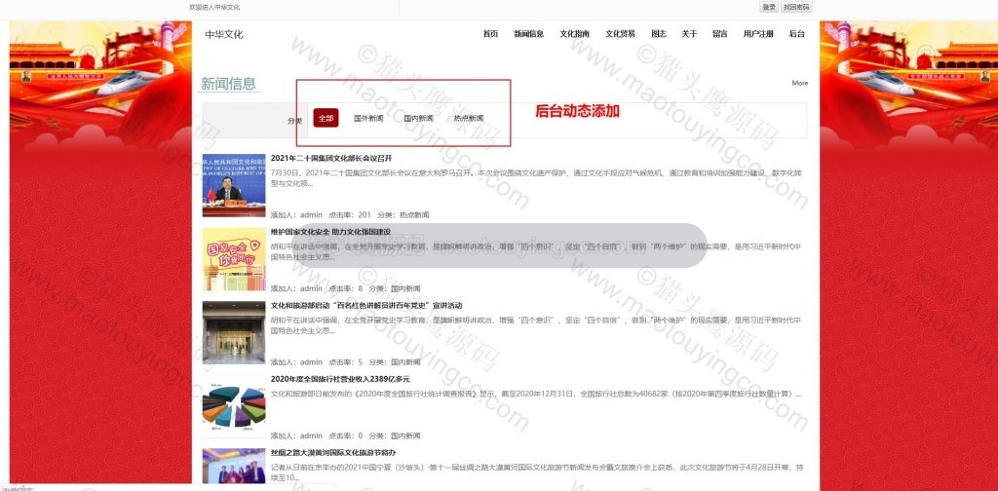Click the 中华文化 site logo text

click(224, 34)
